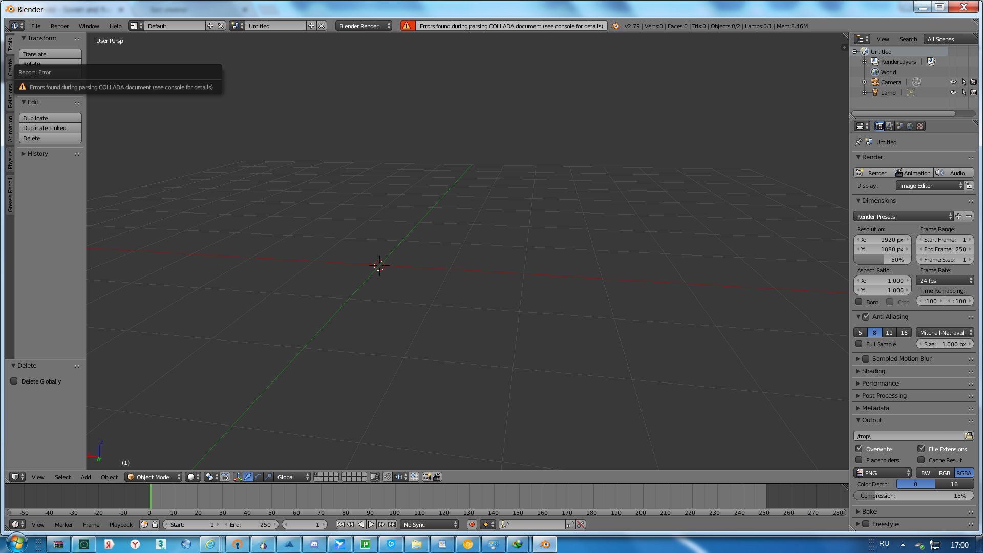Enable the Cache Result checkbox
The height and width of the screenshot is (553, 983).
[x=921, y=460]
